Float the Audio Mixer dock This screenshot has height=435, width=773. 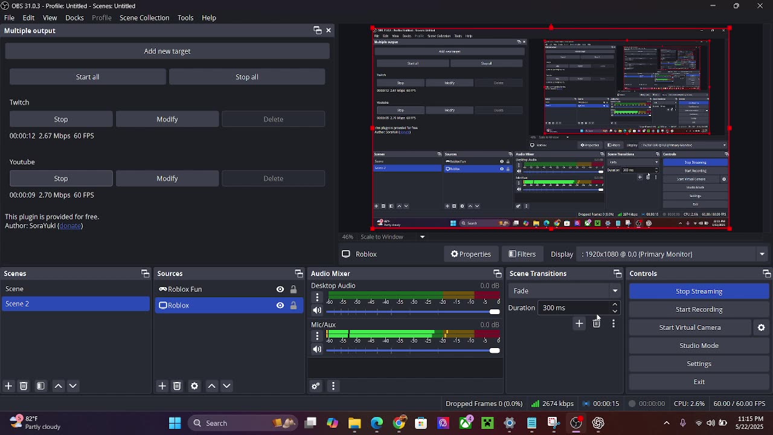pyautogui.click(x=497, y=274)
